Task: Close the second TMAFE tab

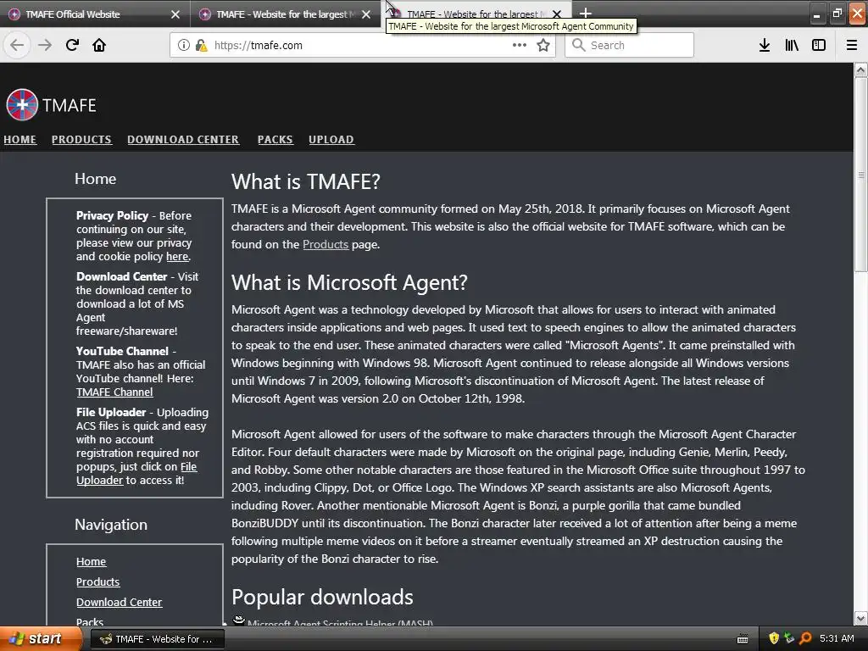Action: point(366,14)
